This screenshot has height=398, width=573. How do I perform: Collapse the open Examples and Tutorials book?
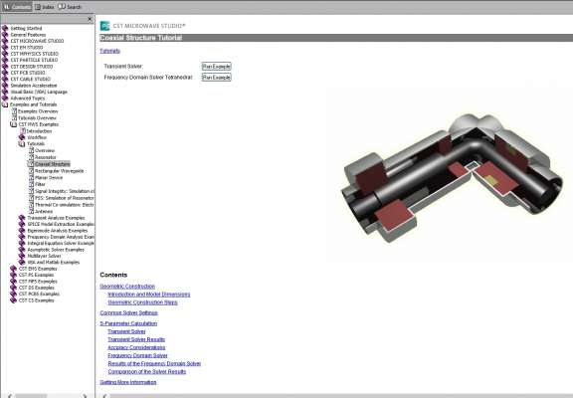coord(5,104)
